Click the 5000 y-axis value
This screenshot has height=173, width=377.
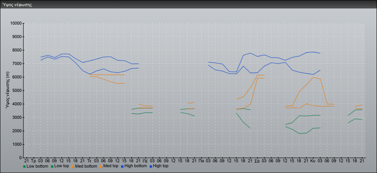[17, 90]
